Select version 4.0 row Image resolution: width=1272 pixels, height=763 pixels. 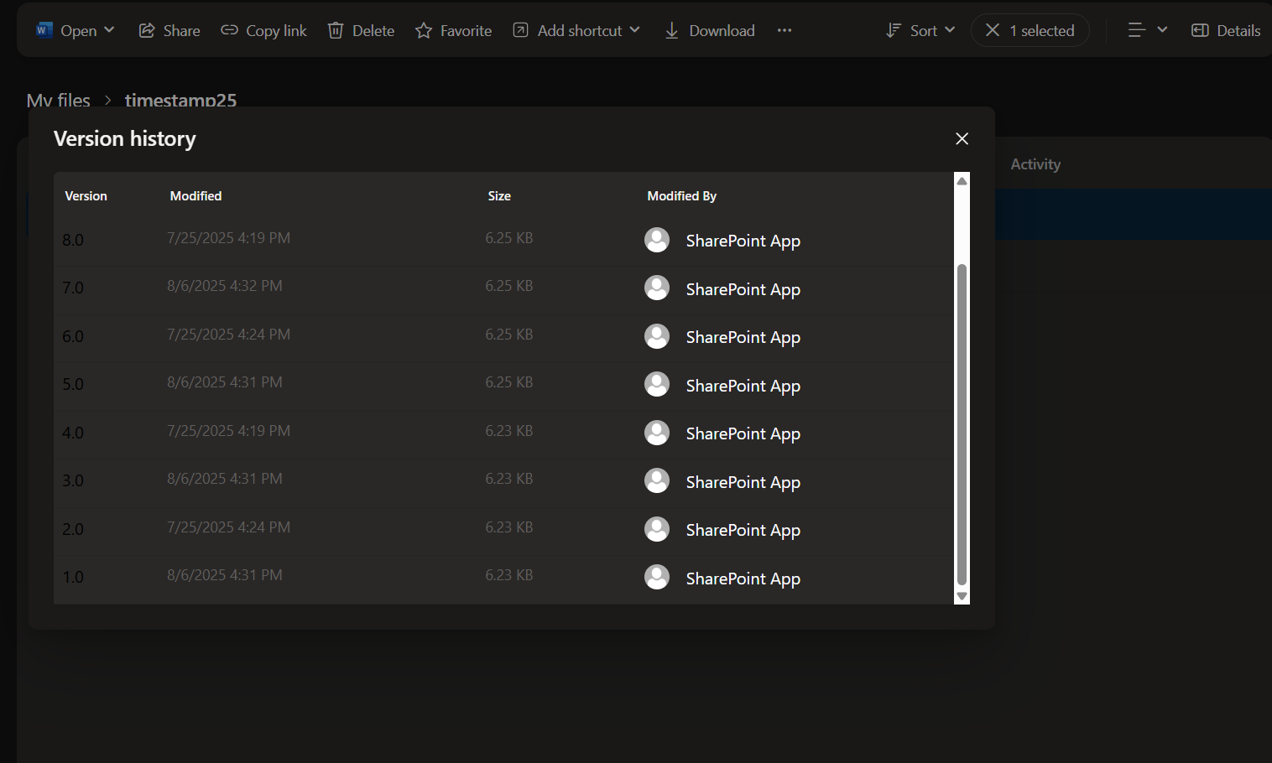(504, 433)
